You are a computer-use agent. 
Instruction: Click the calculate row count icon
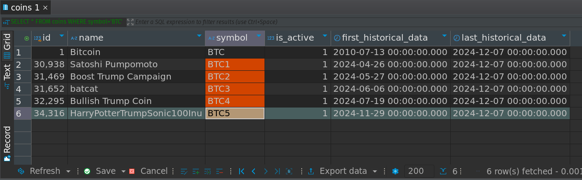click(x=444, y=171)
